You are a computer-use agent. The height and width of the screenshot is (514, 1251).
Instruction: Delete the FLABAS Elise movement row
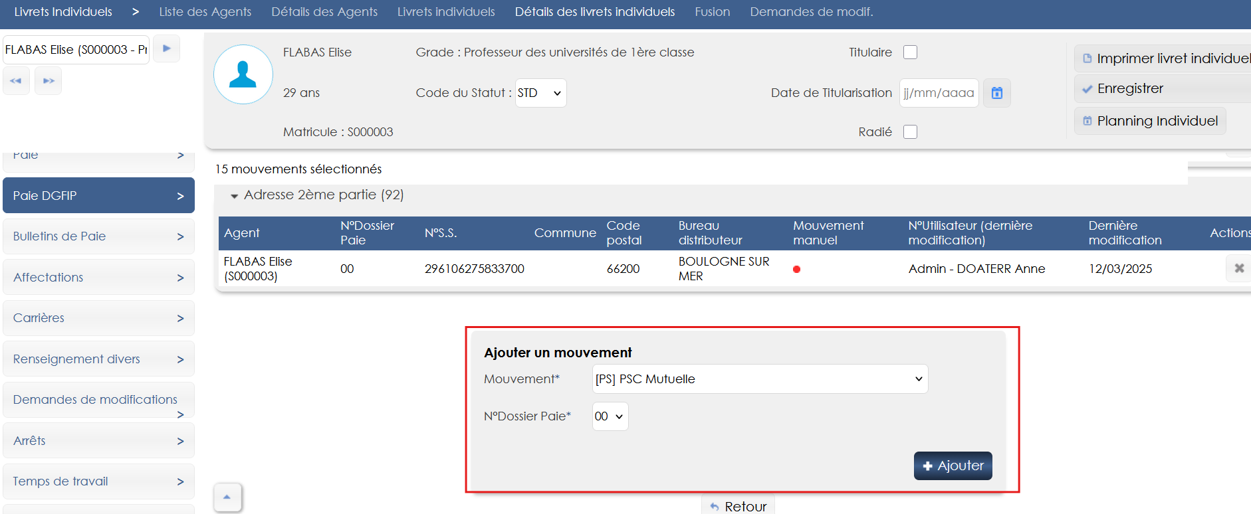coord(1238,268)
